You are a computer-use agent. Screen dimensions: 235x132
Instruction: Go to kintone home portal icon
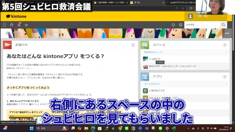(12, 25)
